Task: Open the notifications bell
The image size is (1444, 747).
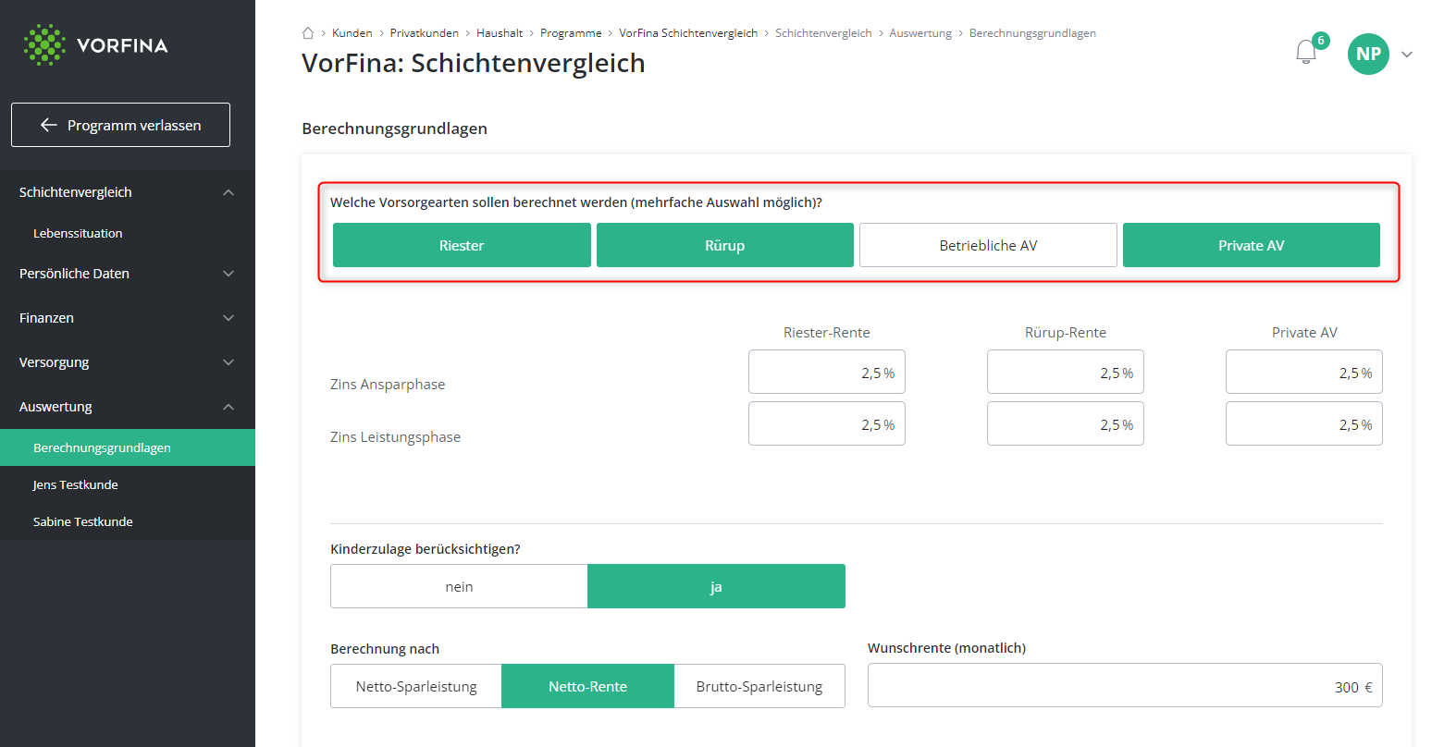Action: [x=1305, y=52]
